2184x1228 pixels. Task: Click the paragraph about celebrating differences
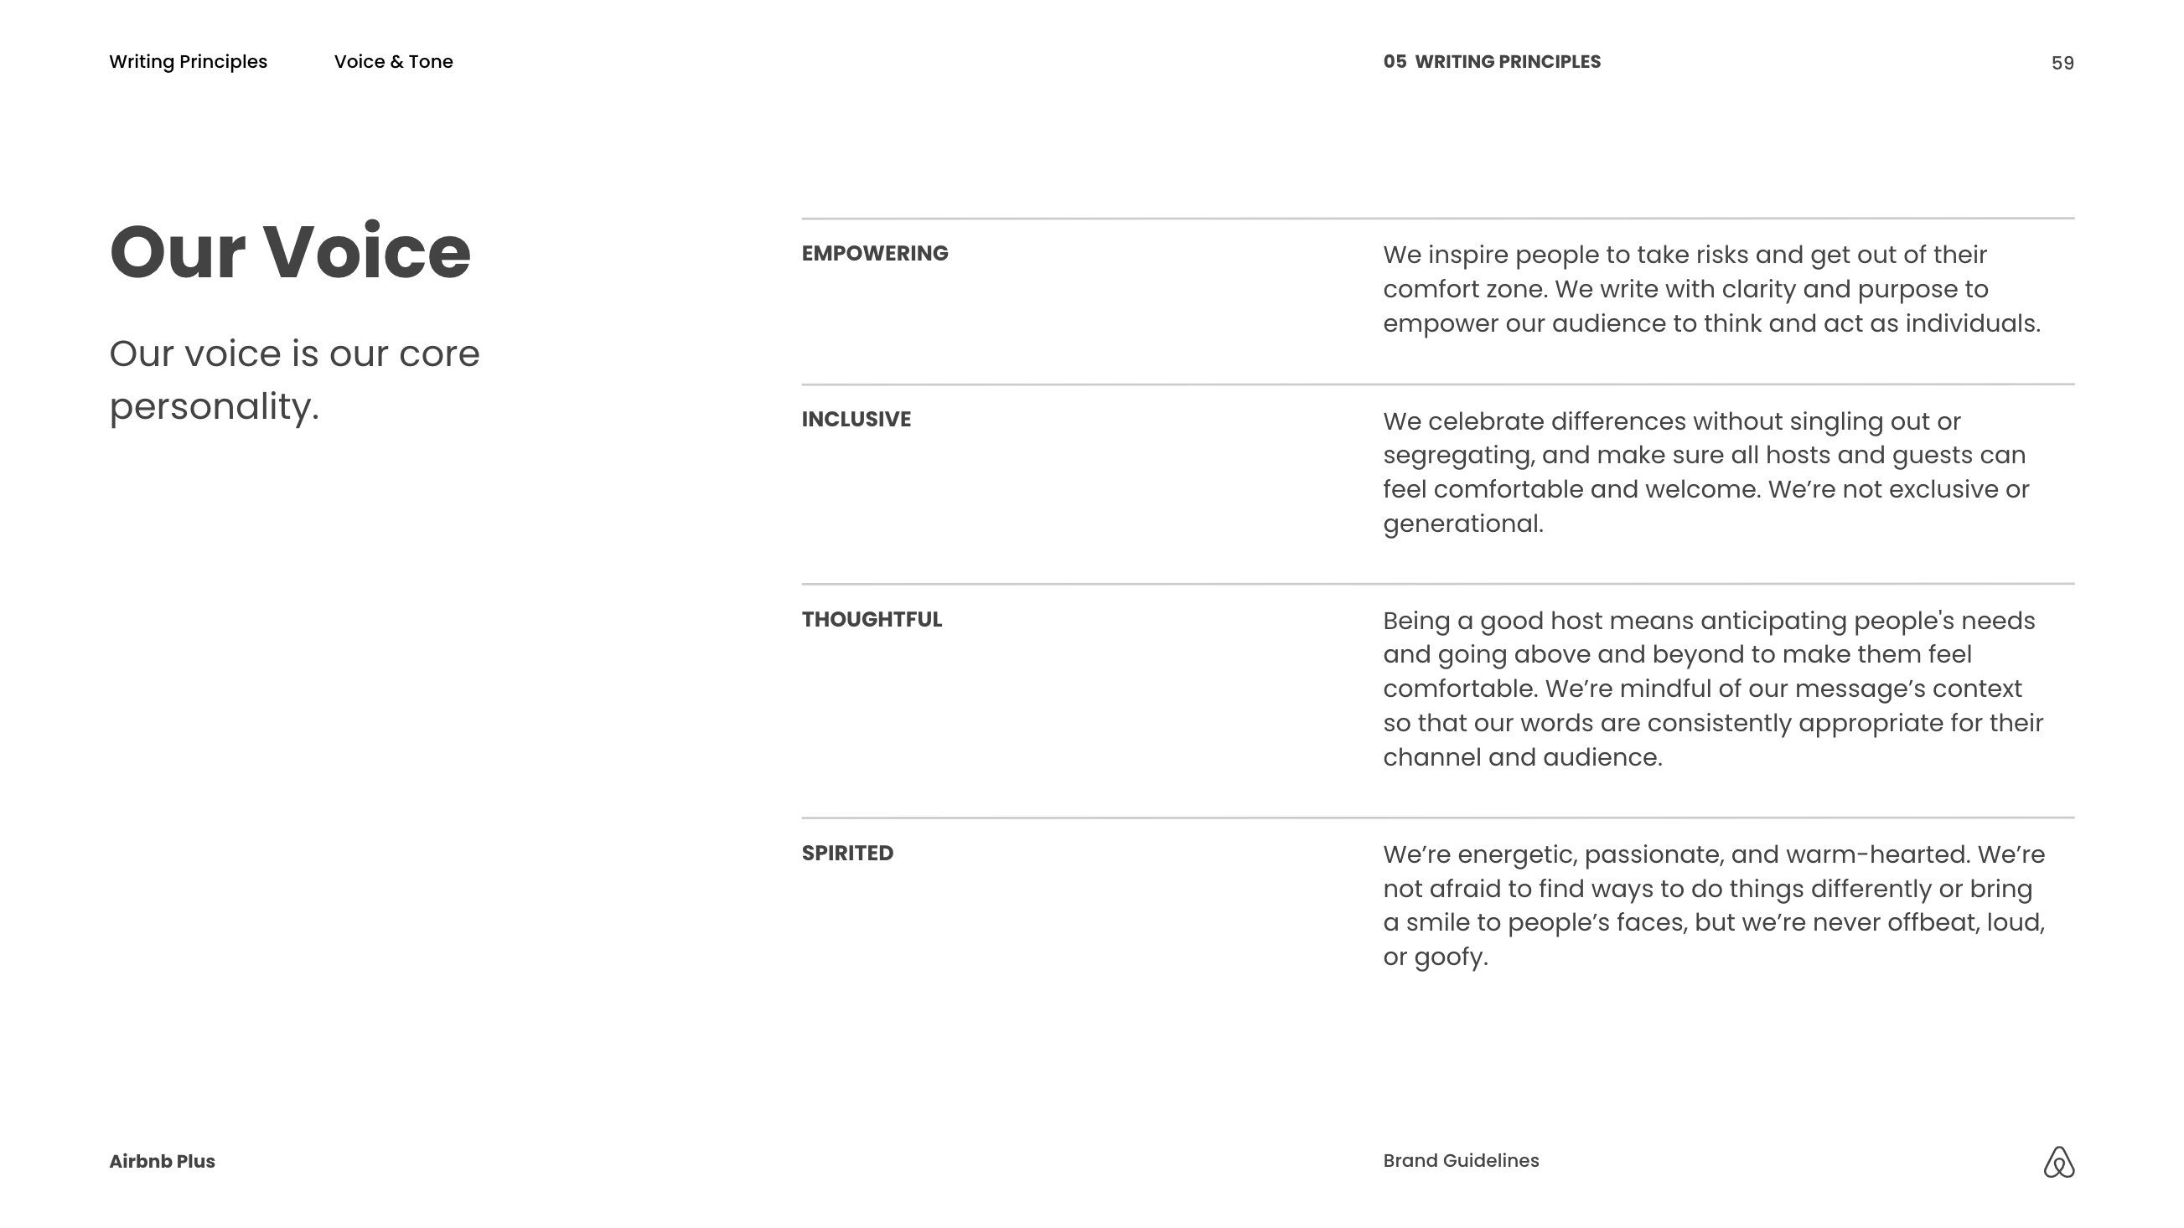coord(1705,472)
